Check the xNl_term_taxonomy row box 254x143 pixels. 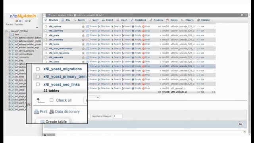point(46,53)
